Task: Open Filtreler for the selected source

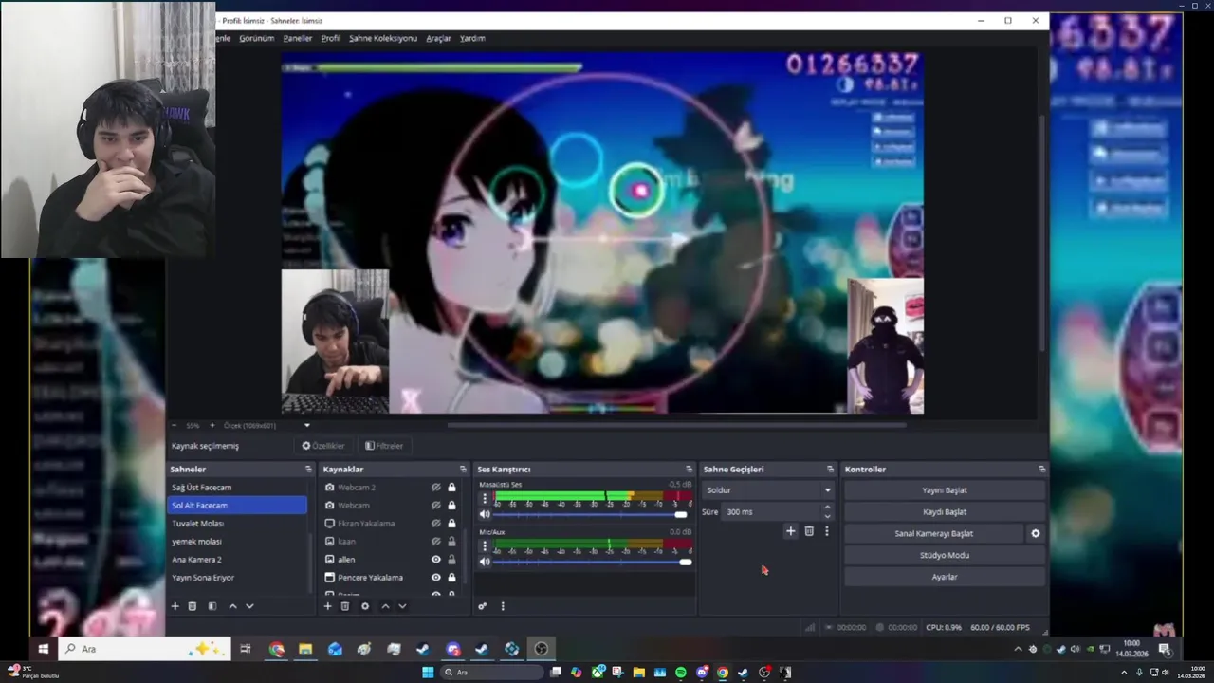Action: click(x=384, y=446)
